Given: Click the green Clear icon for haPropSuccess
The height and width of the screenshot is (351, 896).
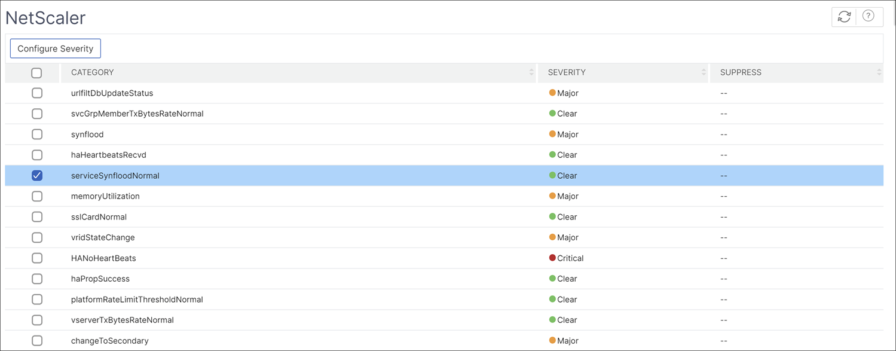Looking at the screenshot, I should pyautogui.click(x=552, y=278).
